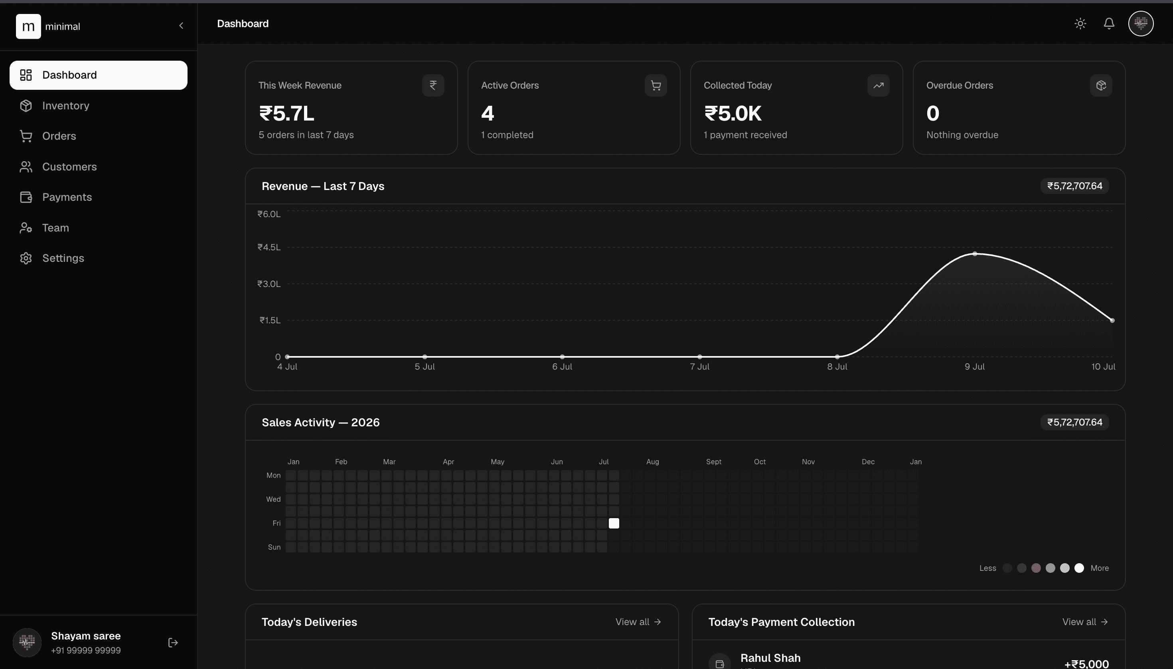Click the highlighted white heatmap cell in July
The image size is (1173, 669).
(614, 523)
